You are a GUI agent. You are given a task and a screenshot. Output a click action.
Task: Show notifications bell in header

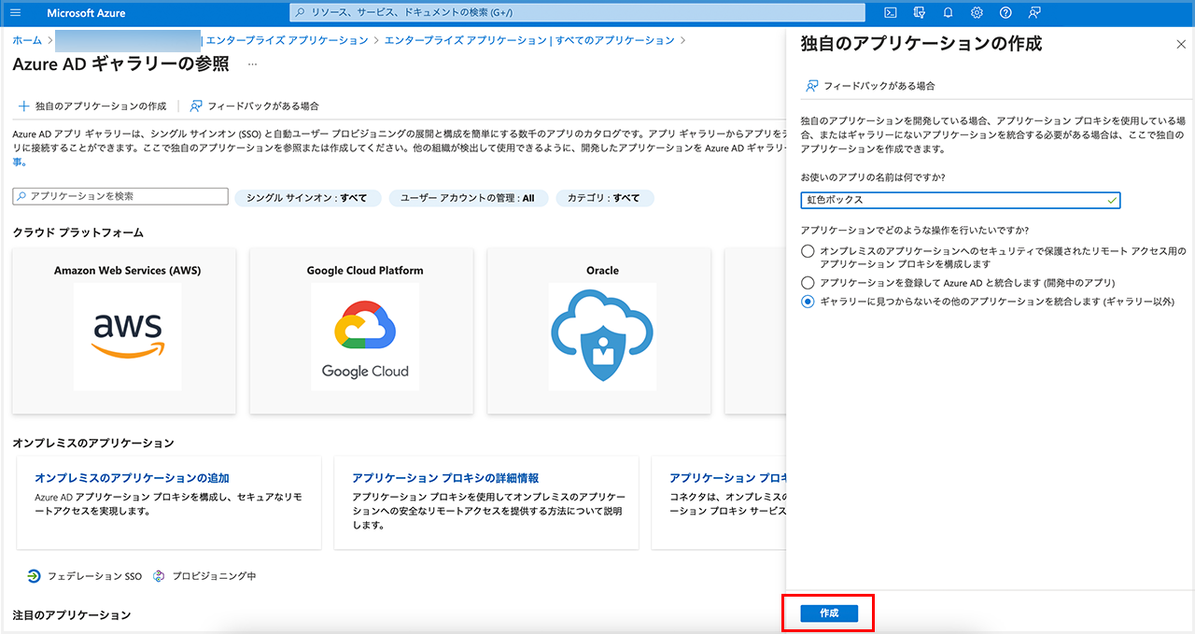click(x=949, y=13)
